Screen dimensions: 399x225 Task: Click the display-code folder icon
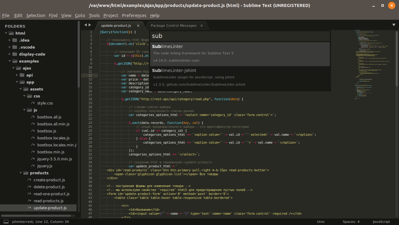pyautogui.click(x=15, y=54)
